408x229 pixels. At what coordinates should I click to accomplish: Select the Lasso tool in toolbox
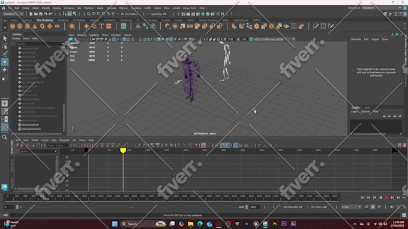click(5, 46)
